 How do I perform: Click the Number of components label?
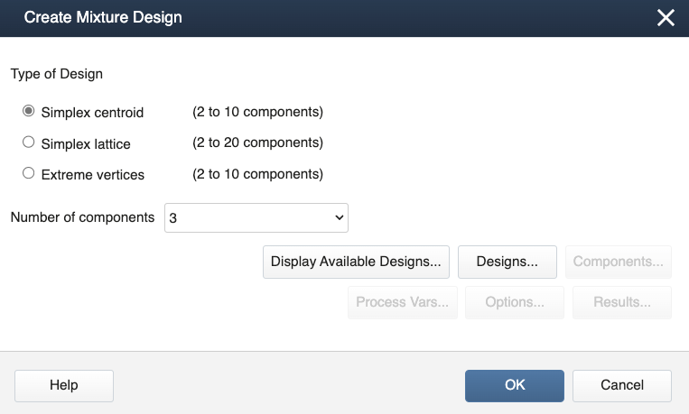(82, 217)
